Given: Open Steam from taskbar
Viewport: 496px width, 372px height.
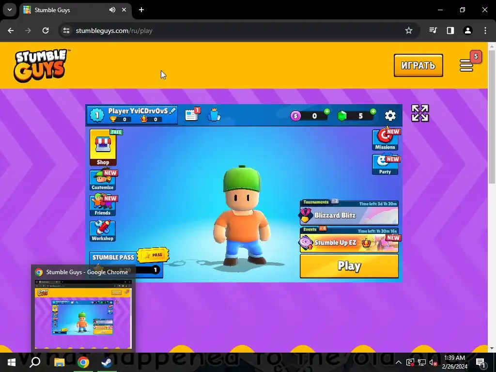Looking at the screenshot, I should 107,362.
